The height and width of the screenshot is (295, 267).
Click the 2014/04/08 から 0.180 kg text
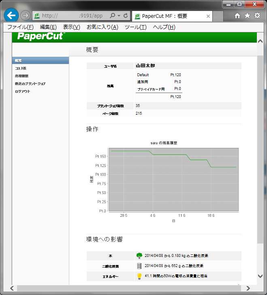pos(176,256)
